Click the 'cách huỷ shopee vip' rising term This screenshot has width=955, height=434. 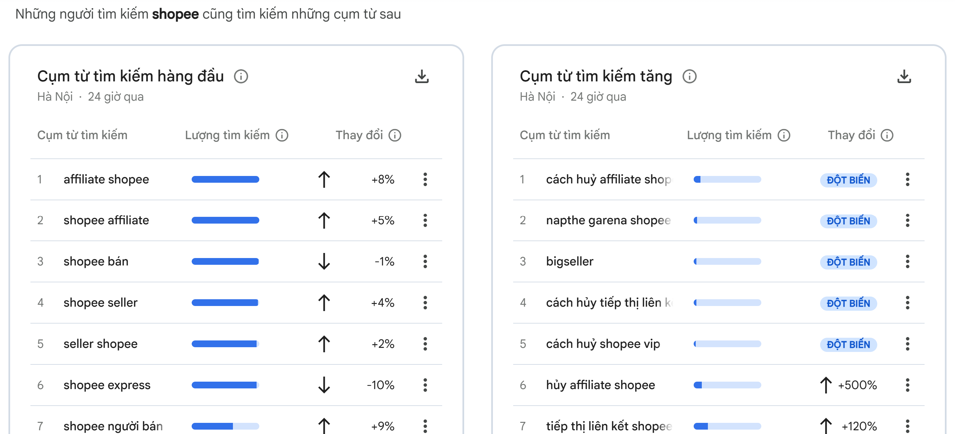603,344
